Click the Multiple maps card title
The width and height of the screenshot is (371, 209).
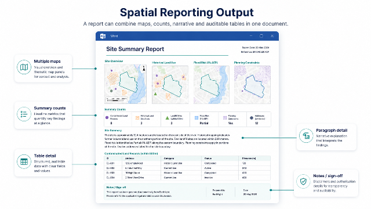click(47, 62)
